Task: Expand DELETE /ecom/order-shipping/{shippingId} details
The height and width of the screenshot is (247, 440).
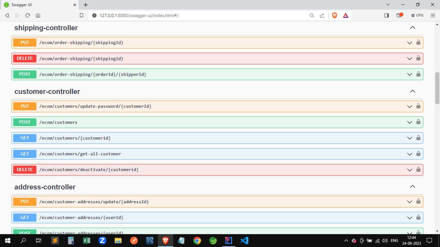Action: [409, 59]
